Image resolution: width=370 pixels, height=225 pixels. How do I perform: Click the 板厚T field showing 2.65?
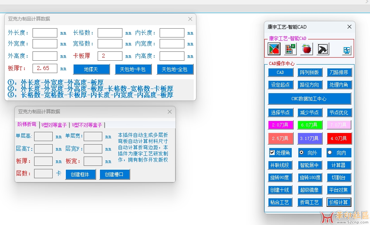point(45,68)
